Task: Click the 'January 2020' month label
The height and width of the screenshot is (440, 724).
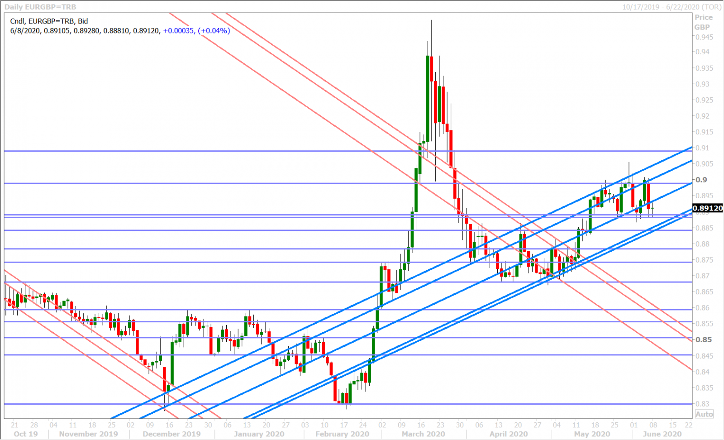Action: click(259, 434)
